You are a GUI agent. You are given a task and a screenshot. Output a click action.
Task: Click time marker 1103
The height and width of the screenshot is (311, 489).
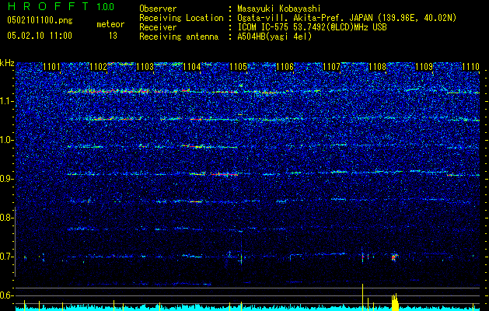pos(145,66)
